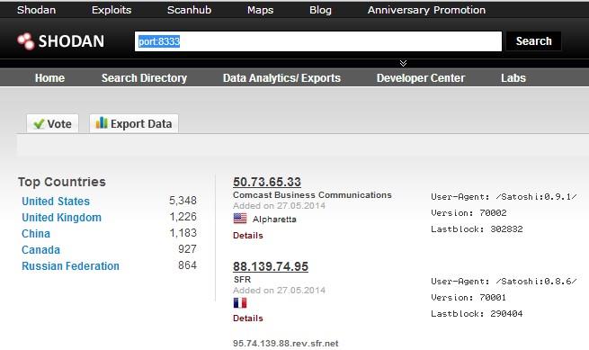Click the SHODAN wordmark text
Image resolution: width=589 pixels, height=350 pixels.
pyautogui.click(x=71, y=41)
